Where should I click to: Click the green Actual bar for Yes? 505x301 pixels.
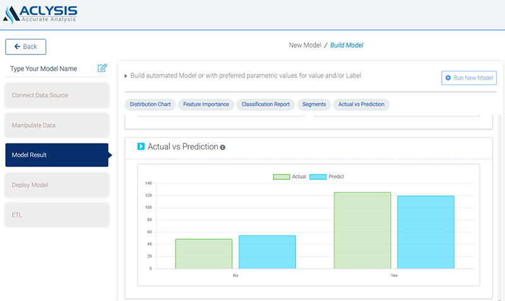362,230
